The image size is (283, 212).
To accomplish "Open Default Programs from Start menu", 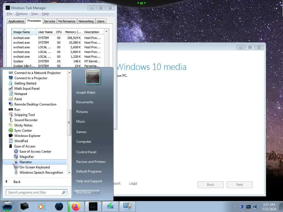I will pos(89,171).
